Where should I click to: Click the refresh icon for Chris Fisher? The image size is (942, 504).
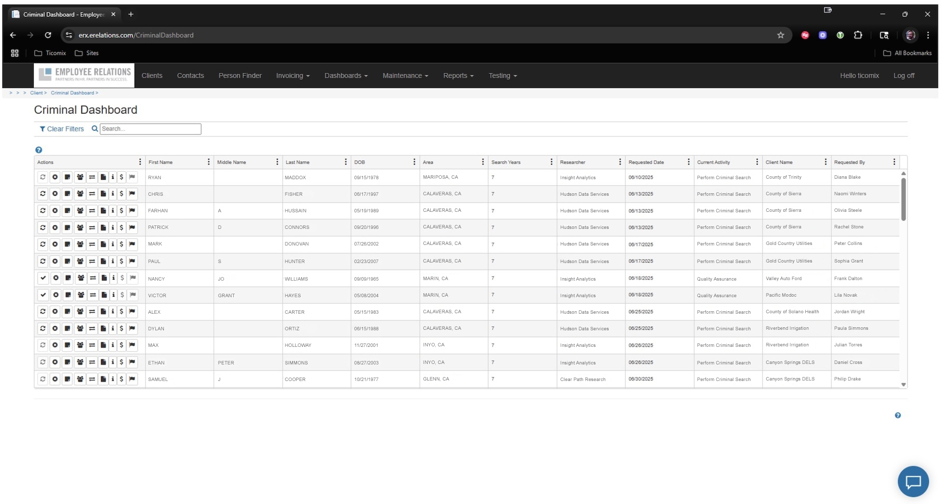[x=43, y=194]
